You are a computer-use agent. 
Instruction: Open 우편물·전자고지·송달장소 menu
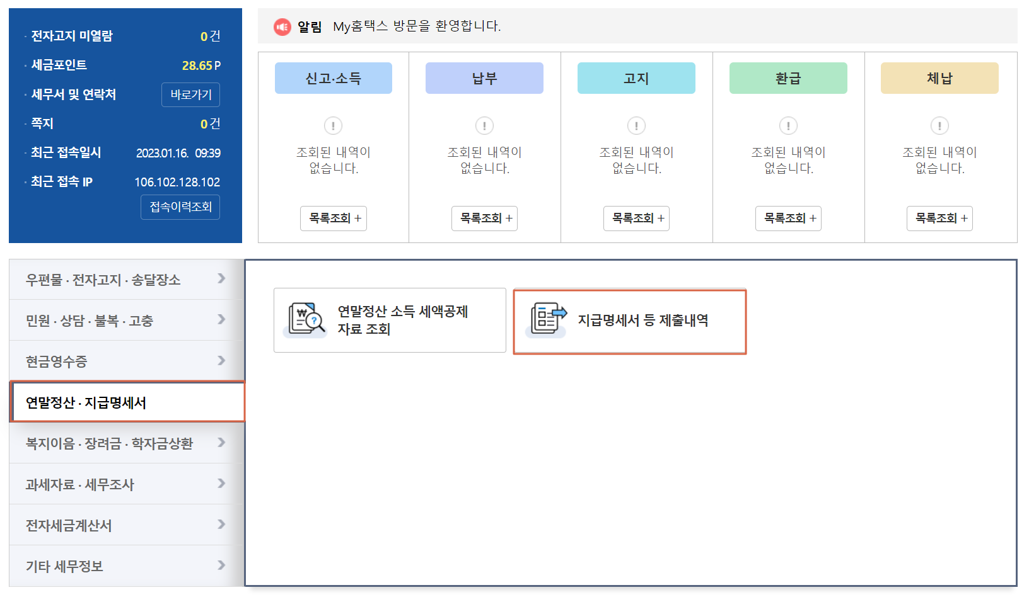click(x=126, y=280)
